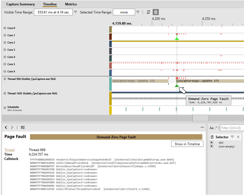Select the CpuCaptureApp::Update 373 event bar

(210, 81)
